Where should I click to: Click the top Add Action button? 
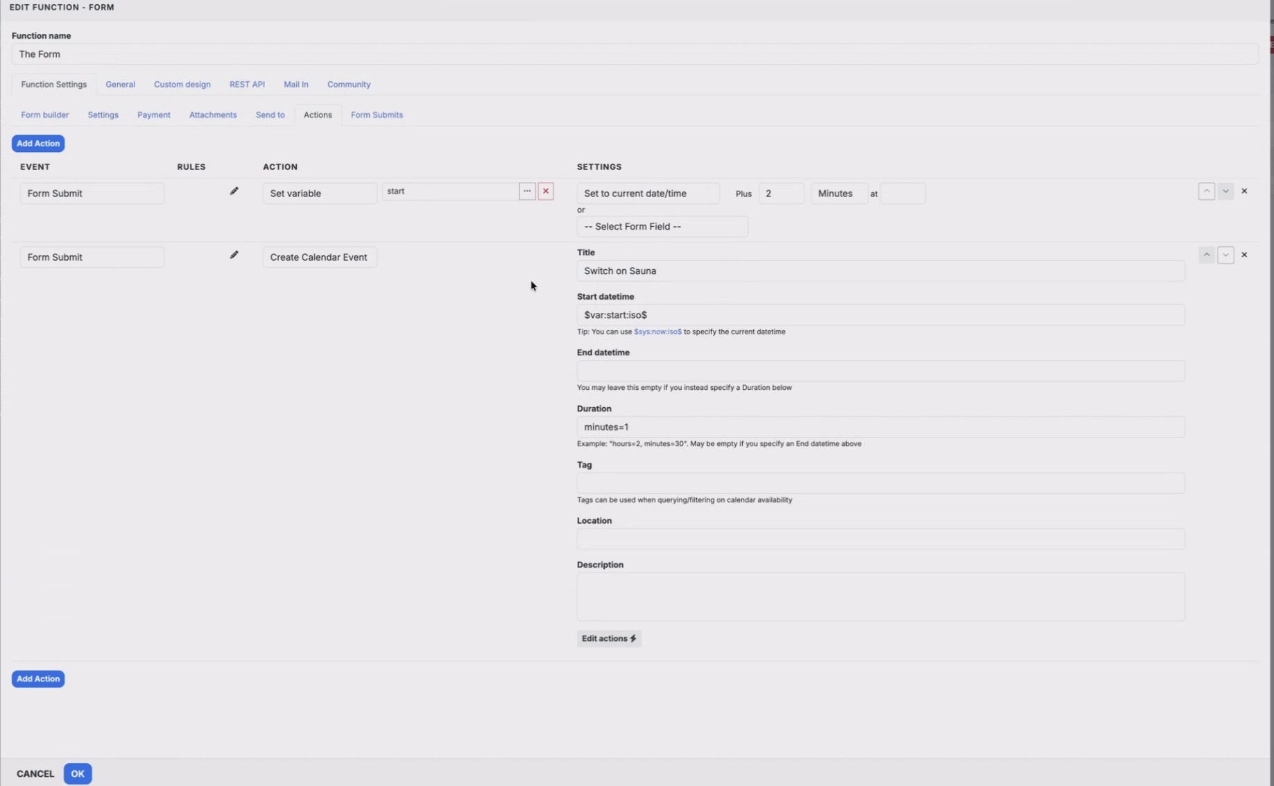point(38,144)
